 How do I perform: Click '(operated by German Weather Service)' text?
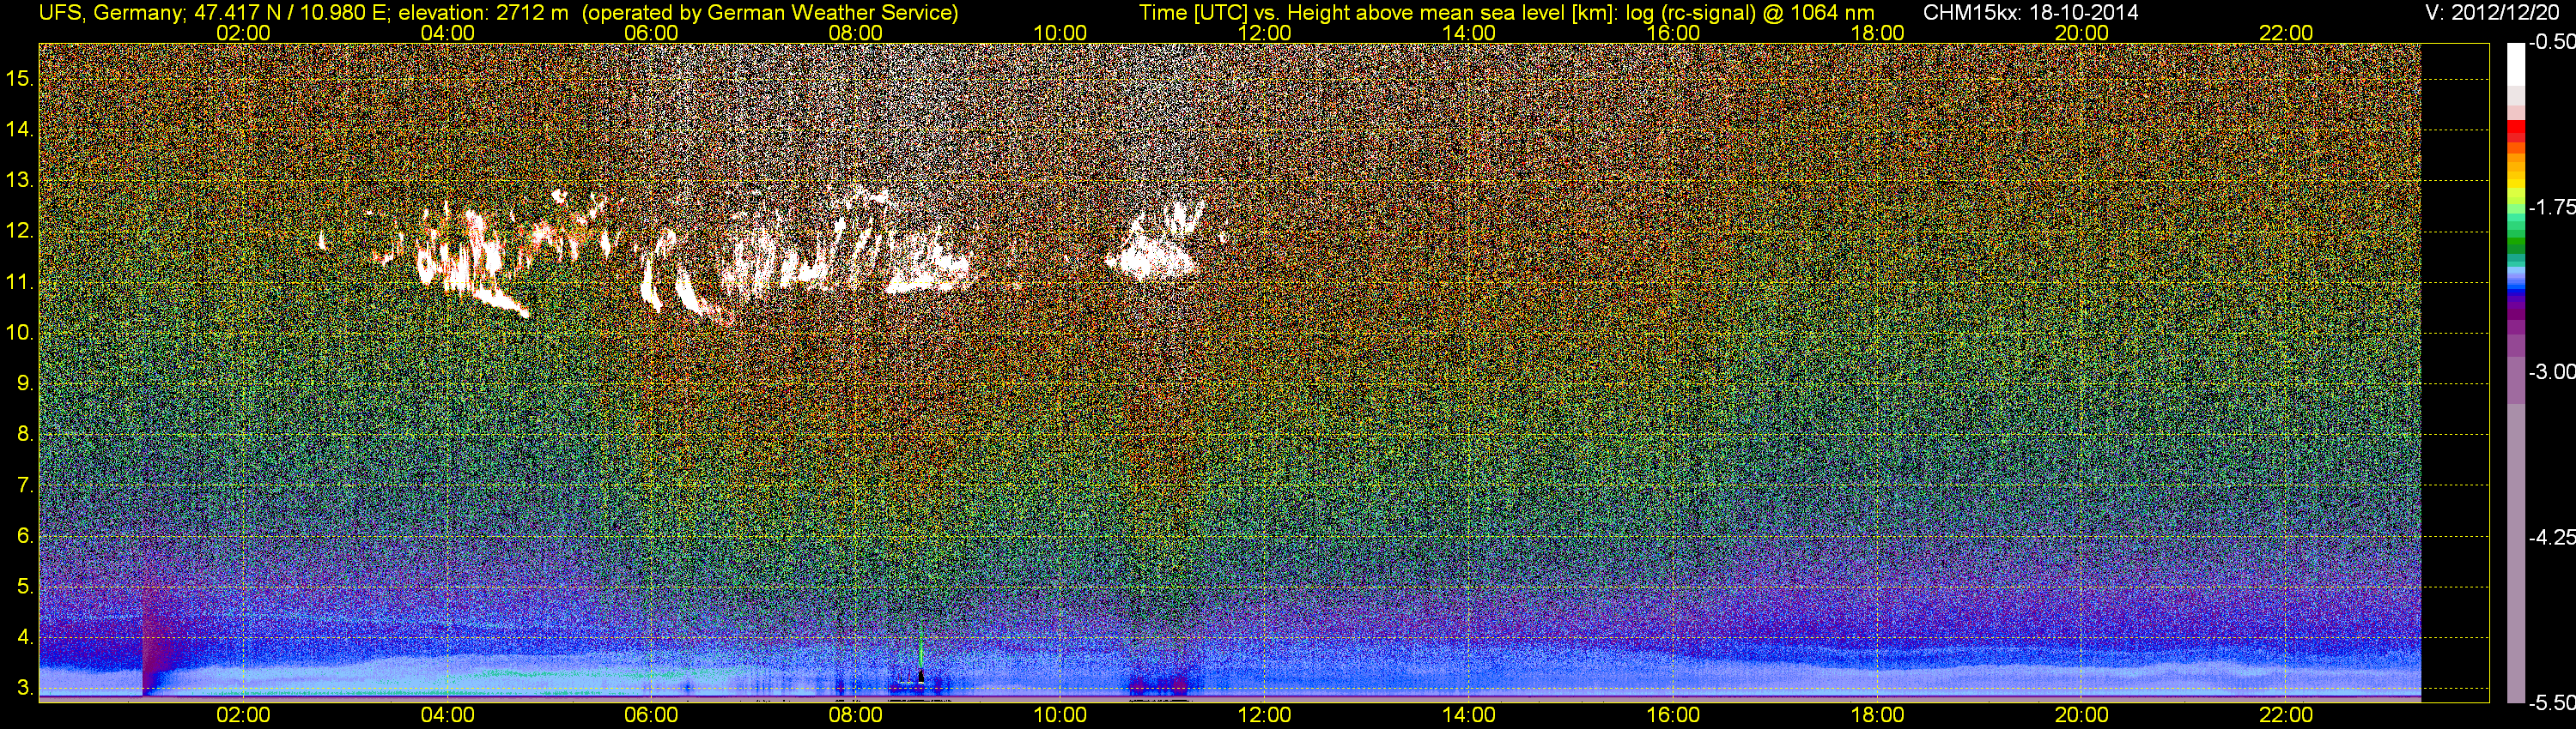coord(770,13)
